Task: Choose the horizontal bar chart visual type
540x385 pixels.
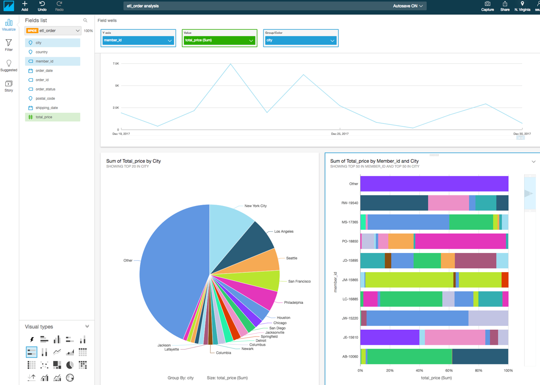Action: (45, 339)
